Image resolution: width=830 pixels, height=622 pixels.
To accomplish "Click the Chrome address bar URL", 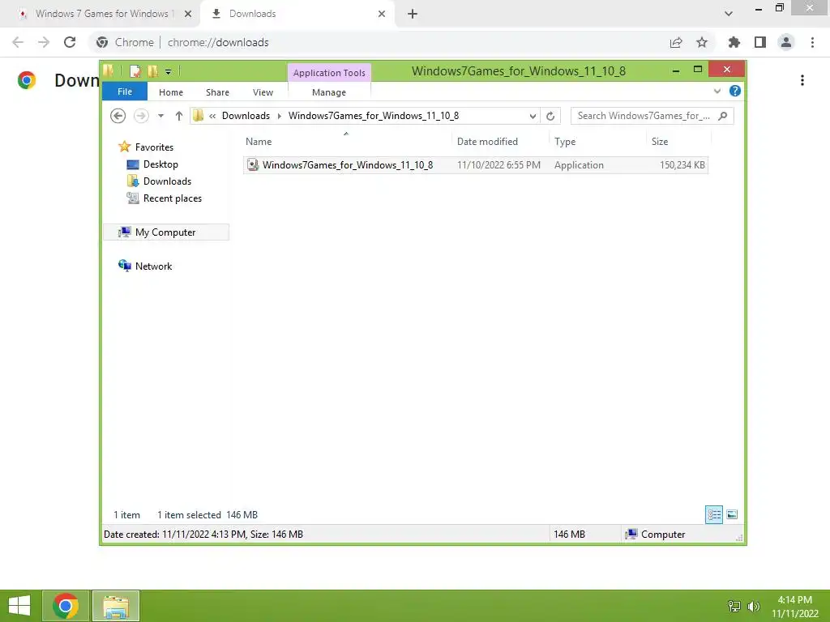I will click(x=218, y=42).
